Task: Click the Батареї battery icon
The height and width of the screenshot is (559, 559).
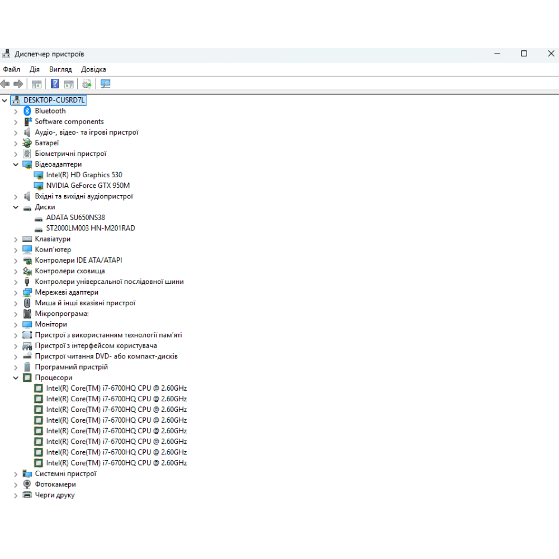Action: click(27, 143)
